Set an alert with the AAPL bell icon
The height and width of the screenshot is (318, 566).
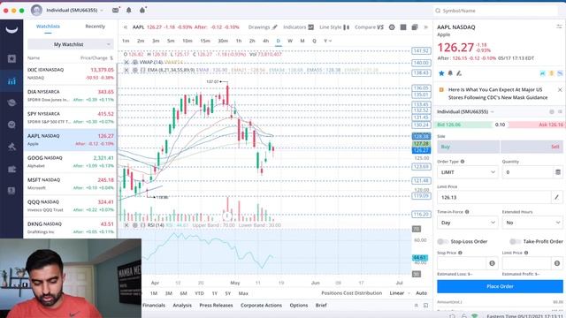click(450, 73)
